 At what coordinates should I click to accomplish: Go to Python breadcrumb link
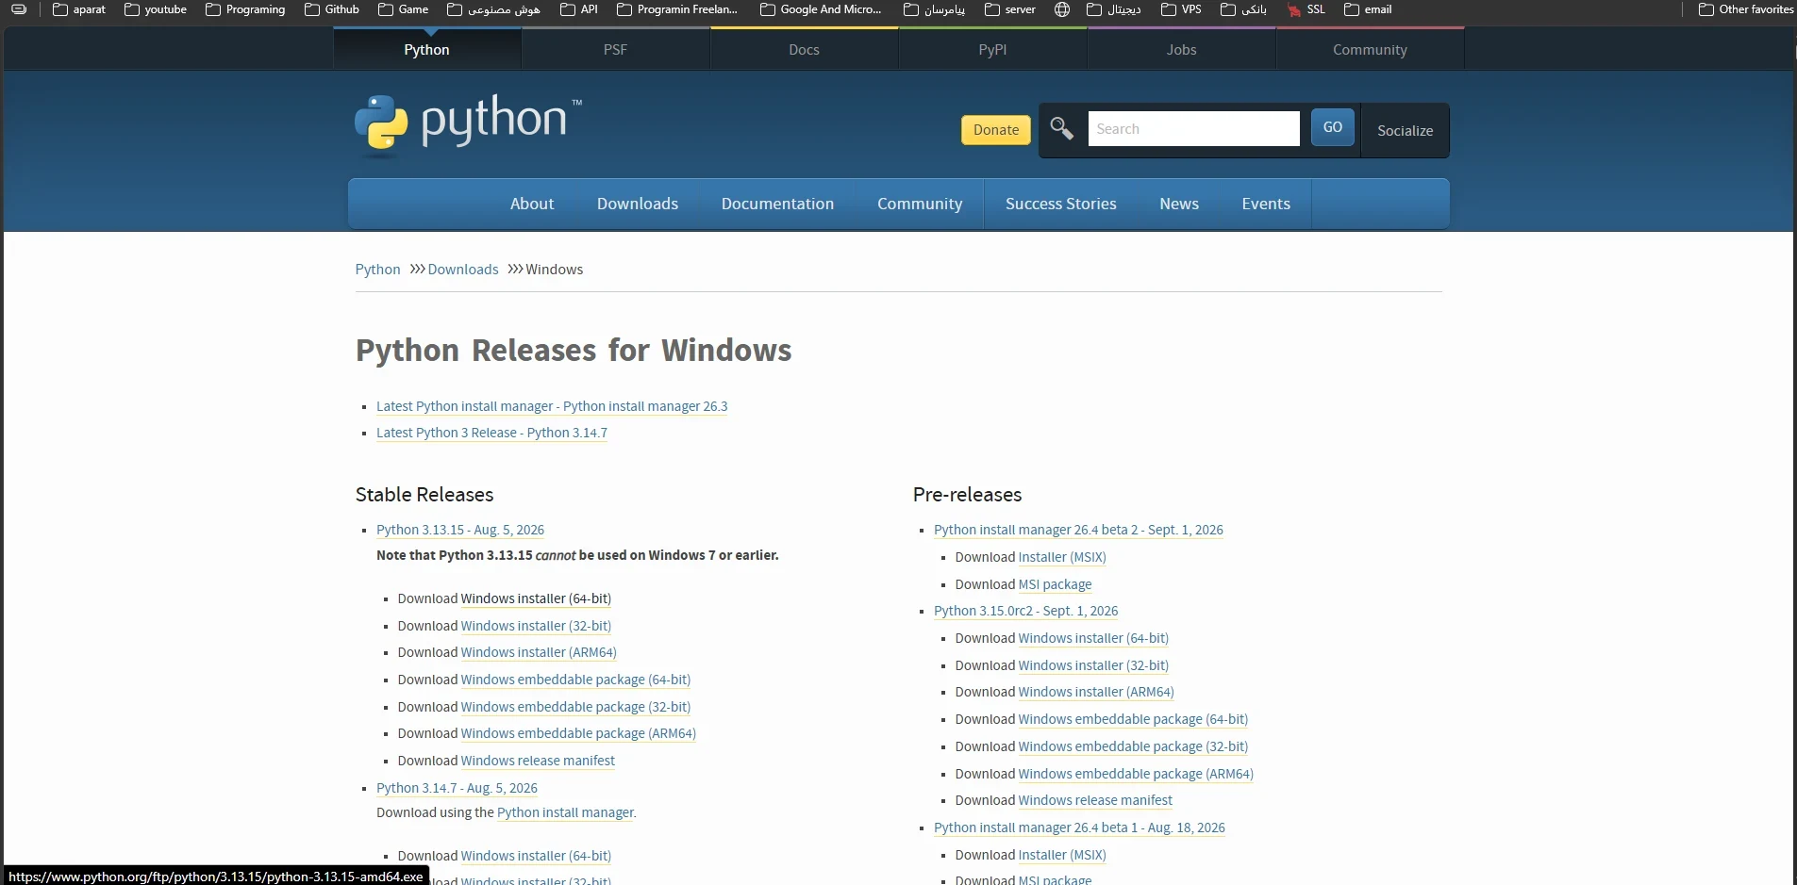(x=377, y=270)
